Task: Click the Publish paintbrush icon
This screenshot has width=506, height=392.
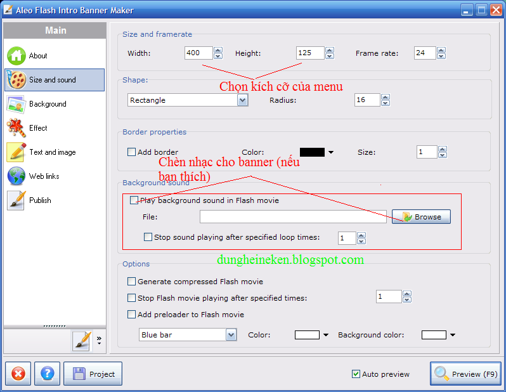Action: point(16,200)
